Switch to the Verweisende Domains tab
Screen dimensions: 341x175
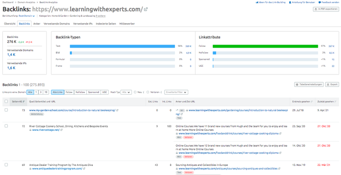(57, 24)
